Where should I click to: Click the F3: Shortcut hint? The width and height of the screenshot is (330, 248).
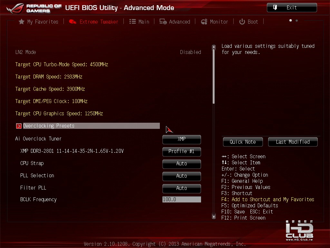(237, 193)
